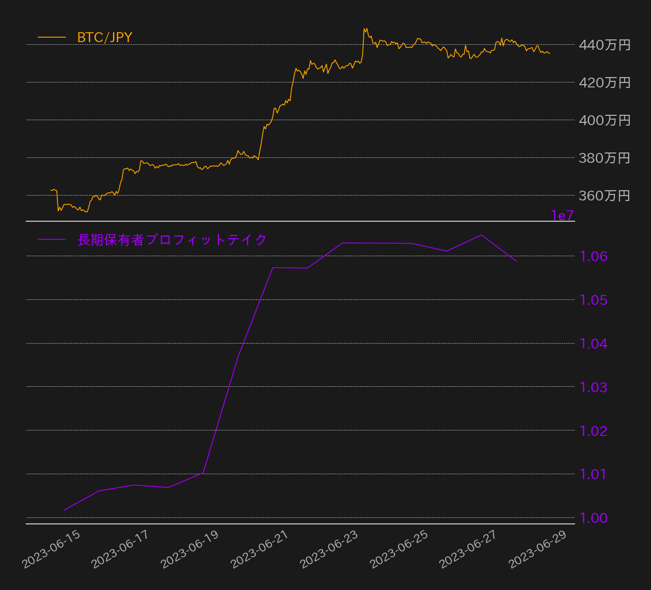Click the 1.03 gridline

300,388
